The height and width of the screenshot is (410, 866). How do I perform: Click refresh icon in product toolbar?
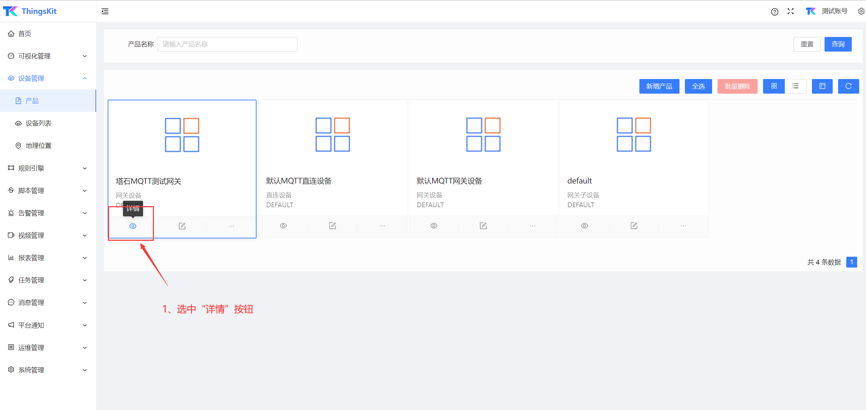(848, 86)
